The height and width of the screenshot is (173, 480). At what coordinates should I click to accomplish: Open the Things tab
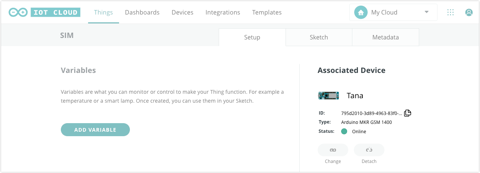point(103,12)
